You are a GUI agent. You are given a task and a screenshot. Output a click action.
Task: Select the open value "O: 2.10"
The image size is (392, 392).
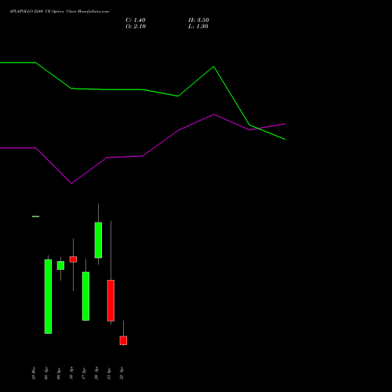click(136, 27)
